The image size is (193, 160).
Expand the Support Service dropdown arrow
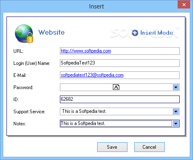click(x=176, y=112)
